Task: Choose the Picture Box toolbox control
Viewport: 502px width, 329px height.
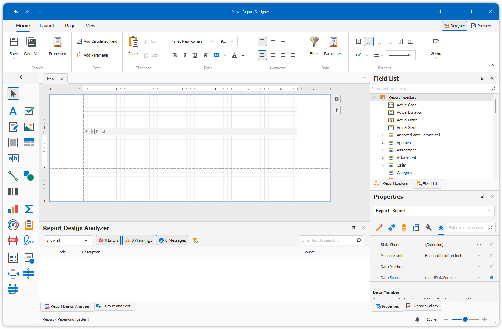Action: (29, 127)
